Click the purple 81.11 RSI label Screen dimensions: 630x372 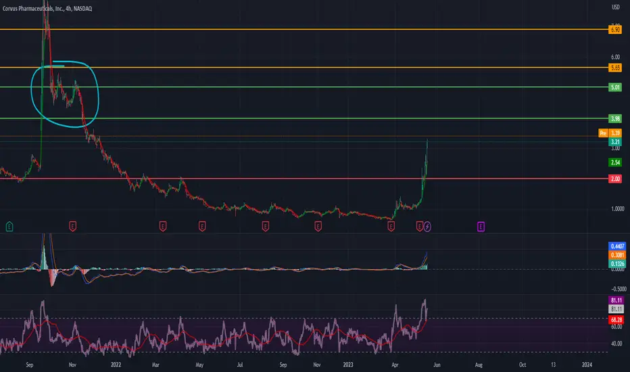click(x=616, y=300)
